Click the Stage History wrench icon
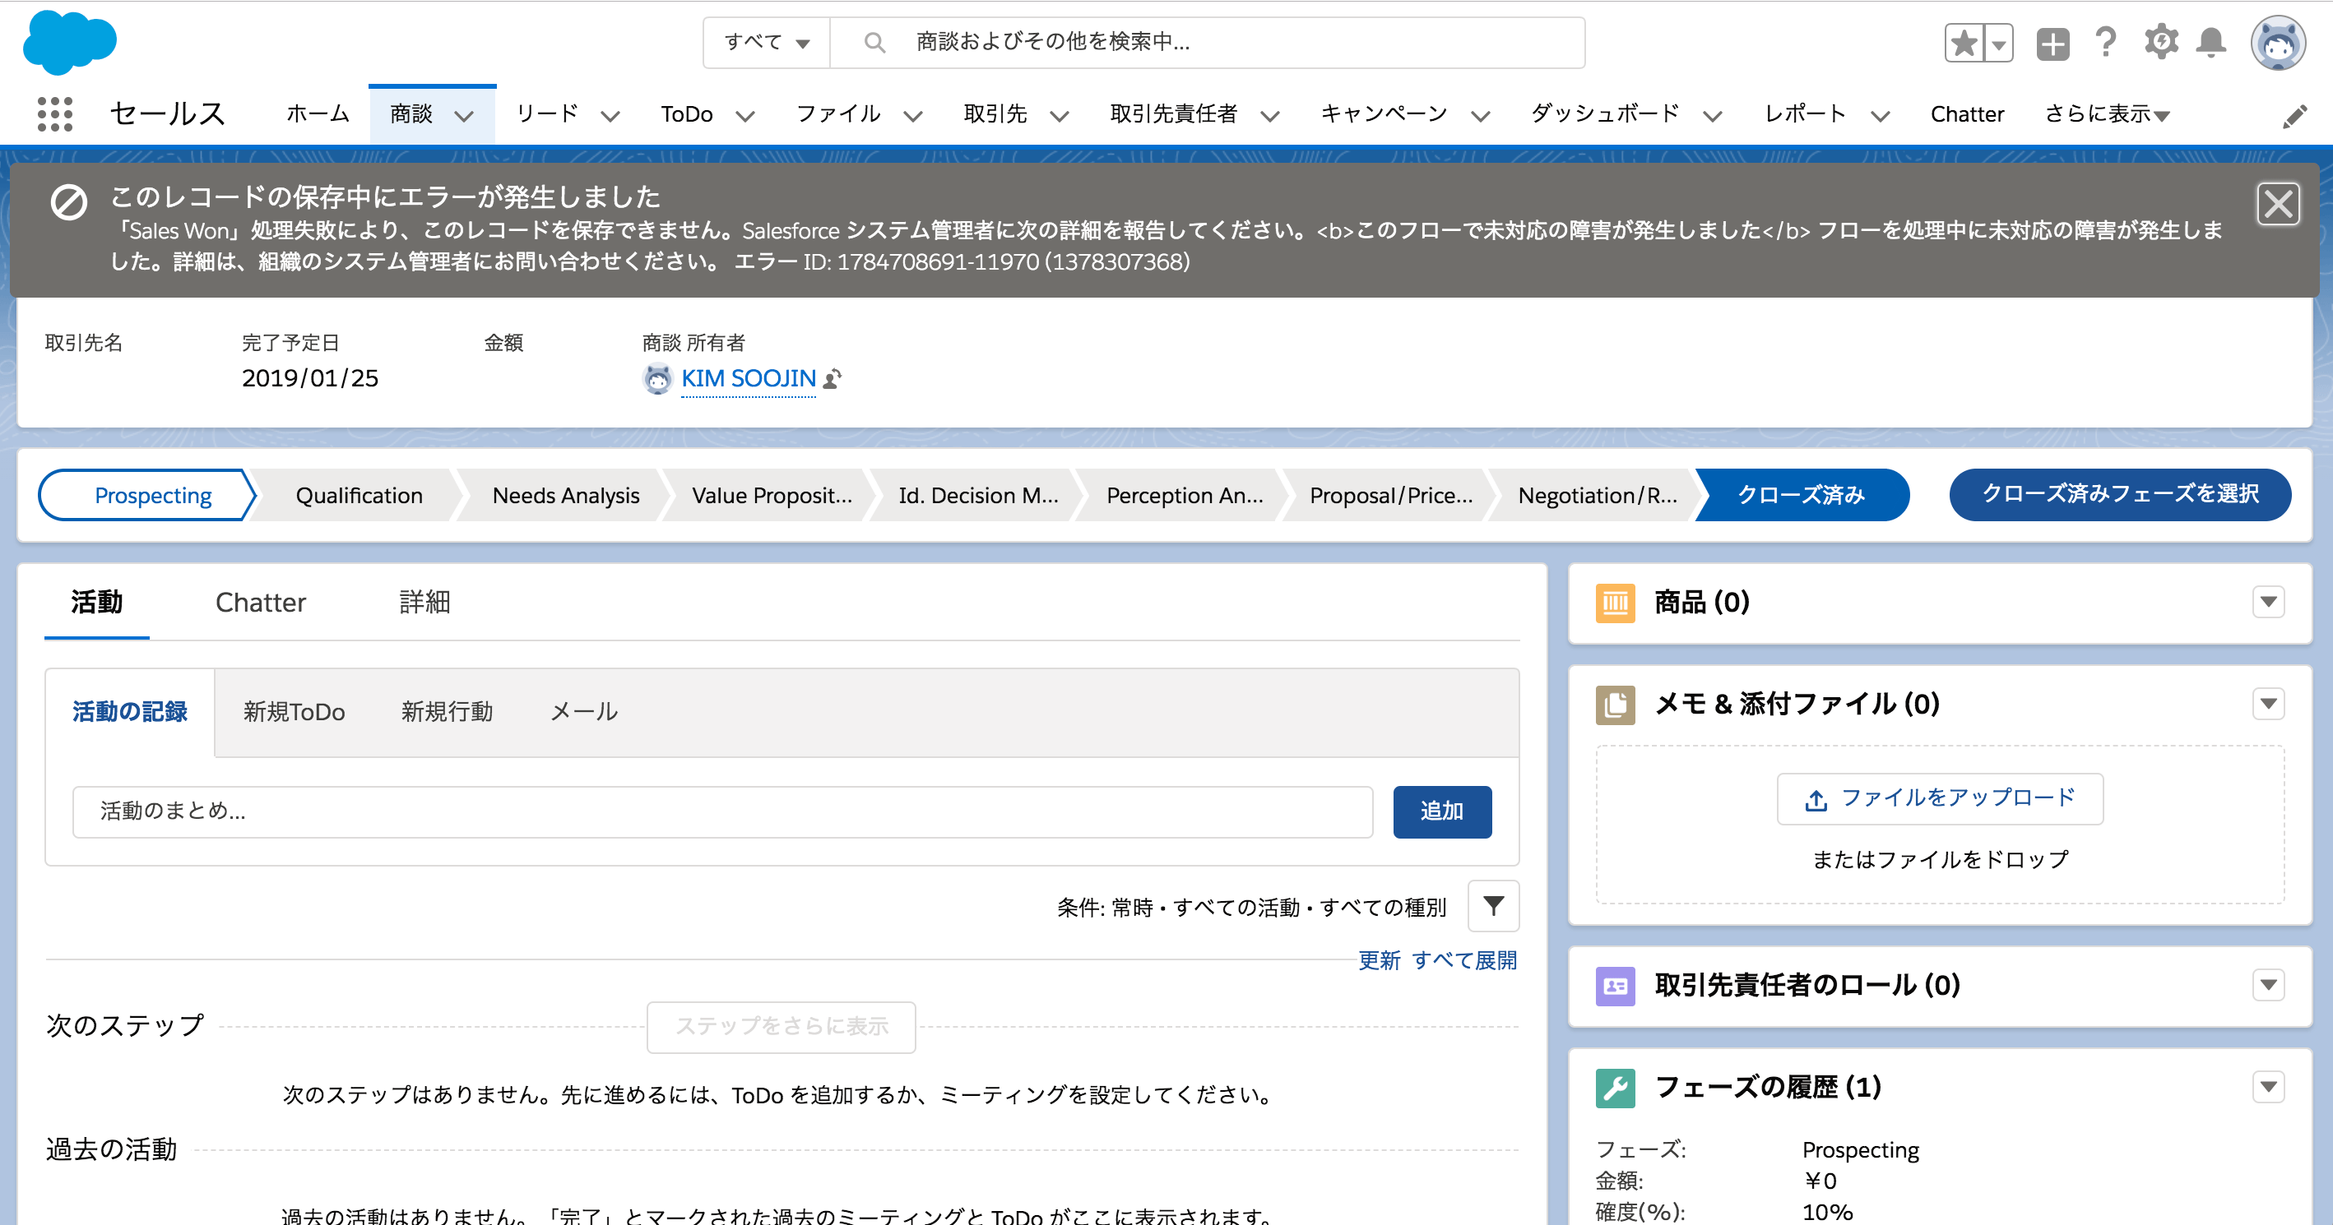This screenshot has width=2333, height=1225. pyautogui.click(x=1615, y=1088)
